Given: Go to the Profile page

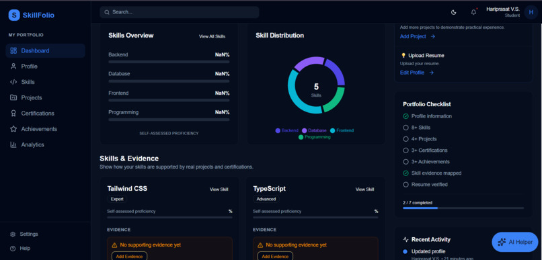Looking at the screenshot, I should tap(45, 67).
